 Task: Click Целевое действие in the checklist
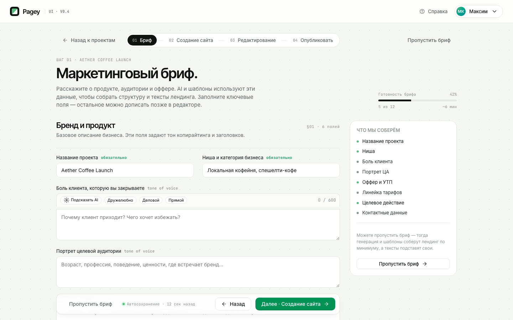(383, 203)
